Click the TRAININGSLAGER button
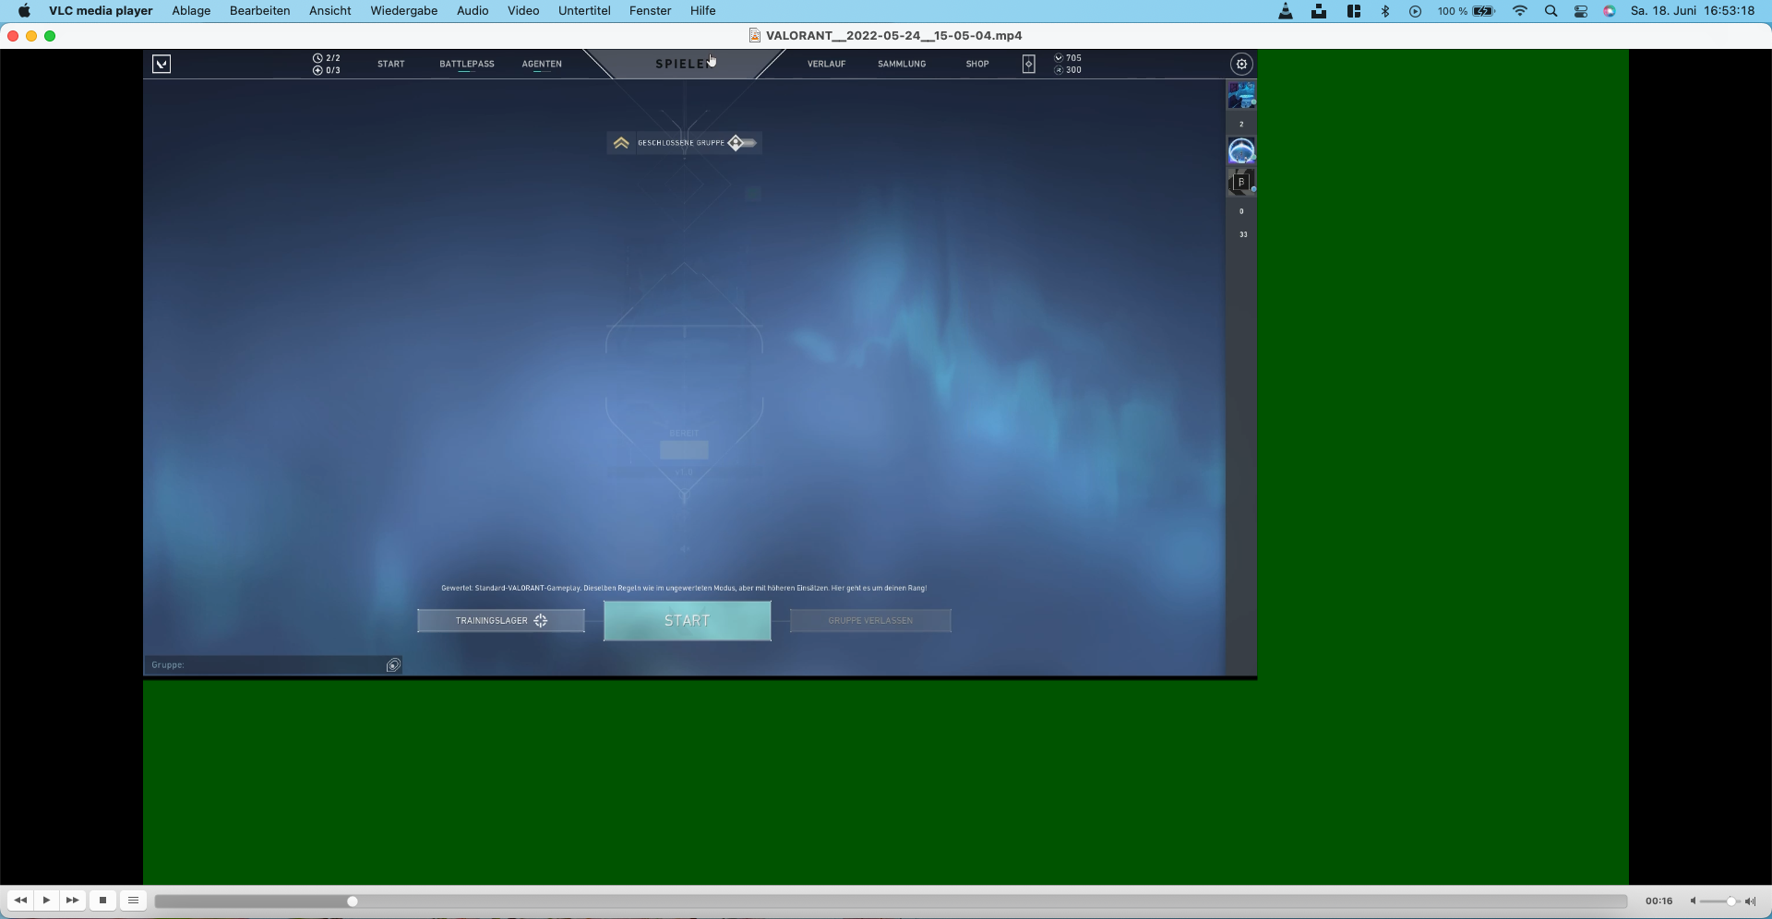 point(501,621)
